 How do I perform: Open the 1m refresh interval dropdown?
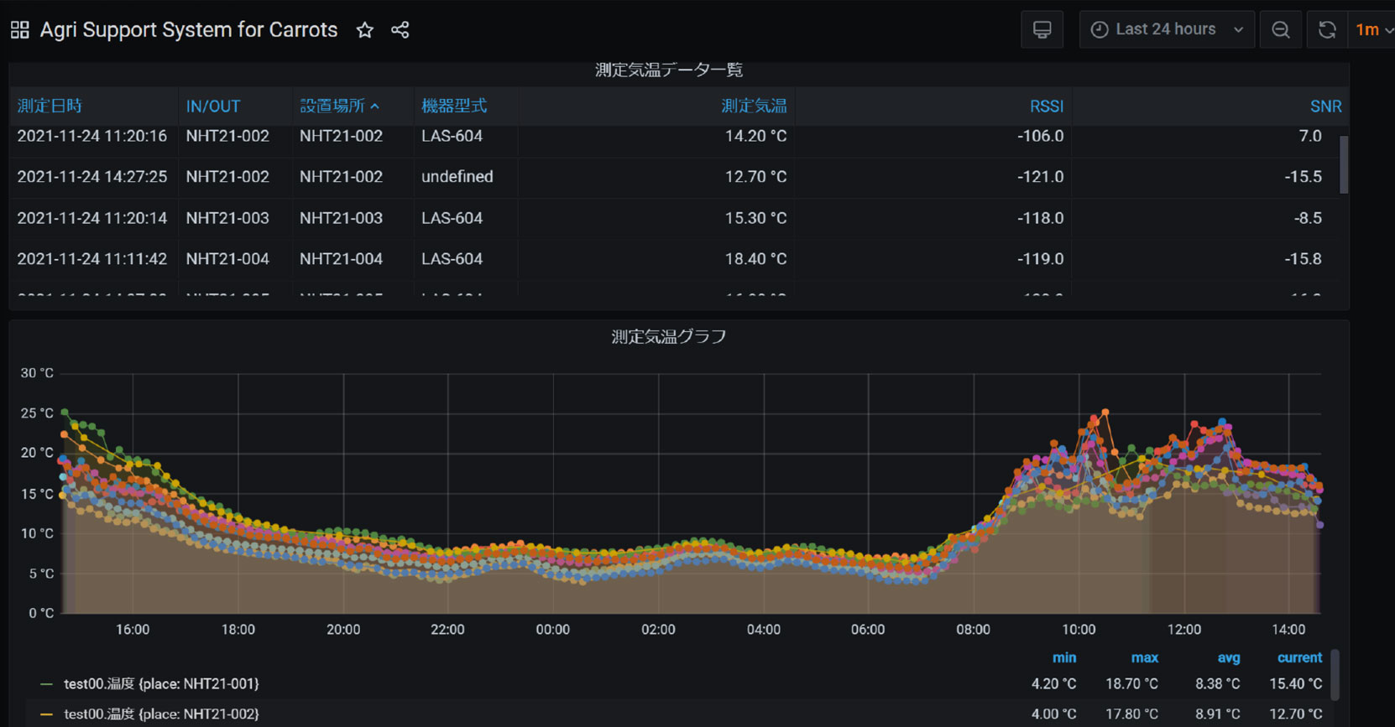(x=1373, y=29)
